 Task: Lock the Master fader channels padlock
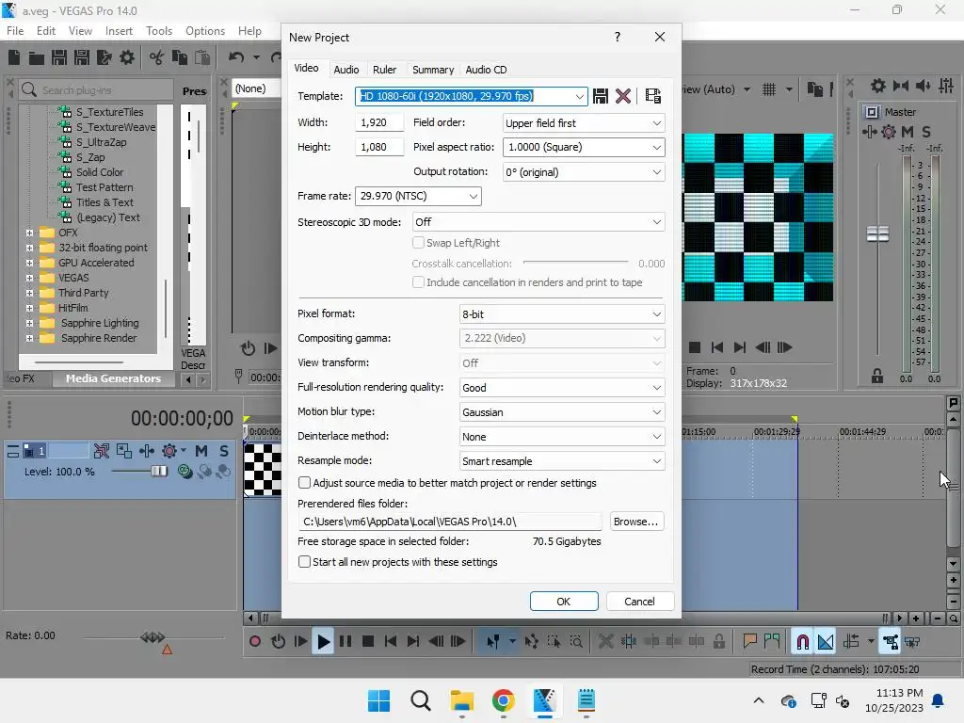pyautogui.click(x=877, y=377)
